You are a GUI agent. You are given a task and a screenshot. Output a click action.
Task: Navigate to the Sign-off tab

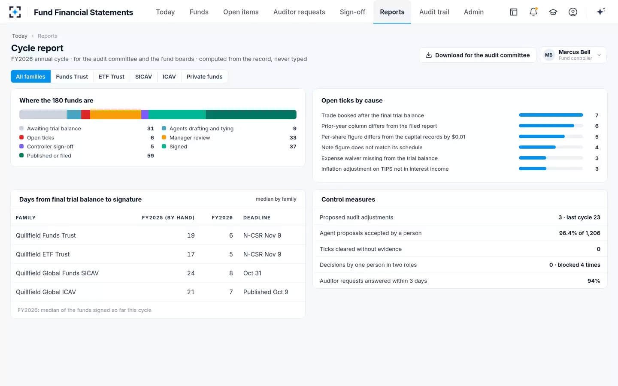pyautogui.click(x=352, y=12)
